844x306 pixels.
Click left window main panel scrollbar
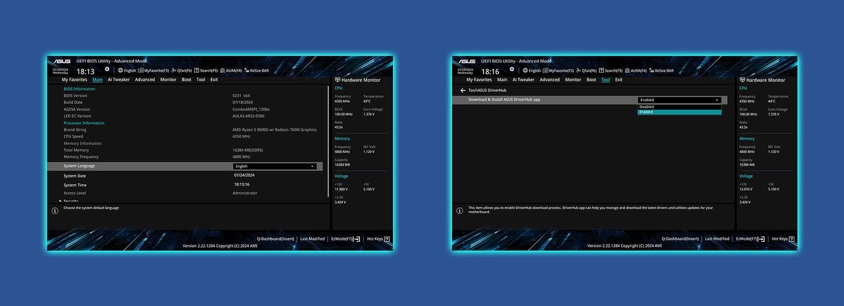(328, 141)
